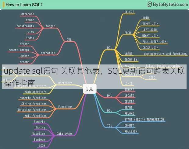Click the plain JOIN node

coord(146,18)
